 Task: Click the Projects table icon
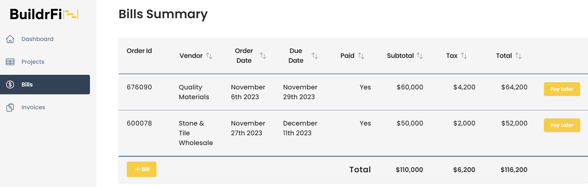10,62
